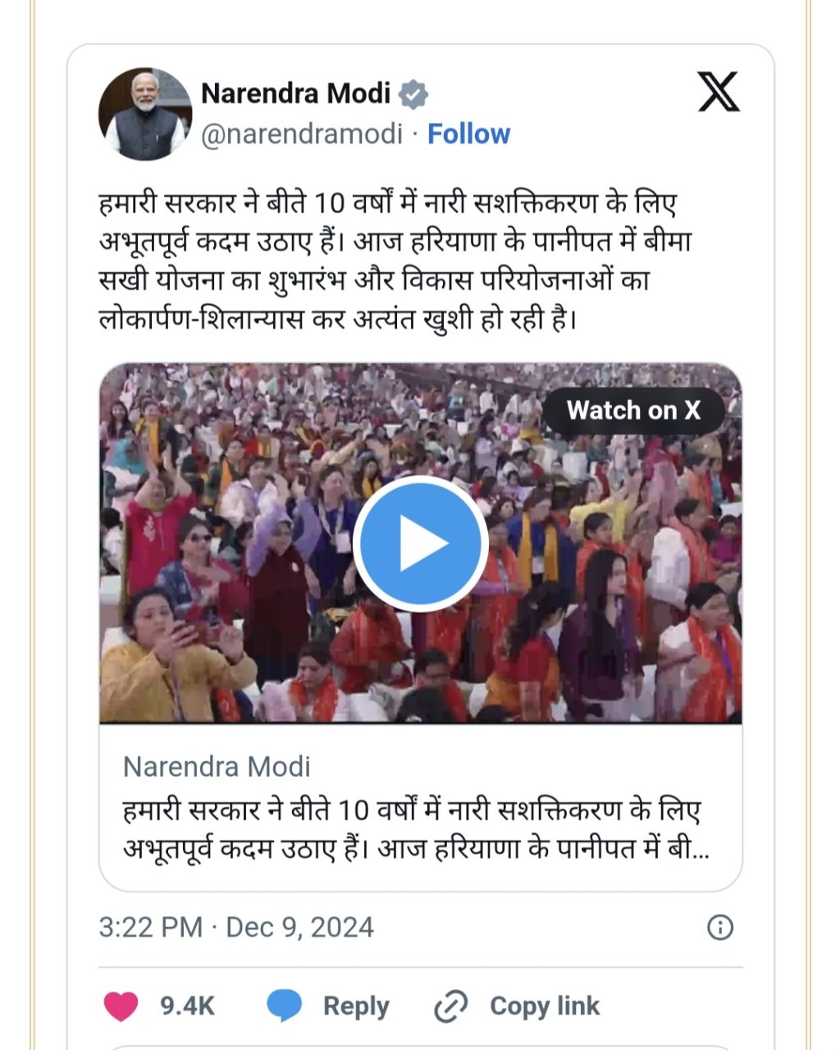The width and height of the screenshot is (840, 1050).
Task: Play the embedded video
Action: (x=421, y=543)
